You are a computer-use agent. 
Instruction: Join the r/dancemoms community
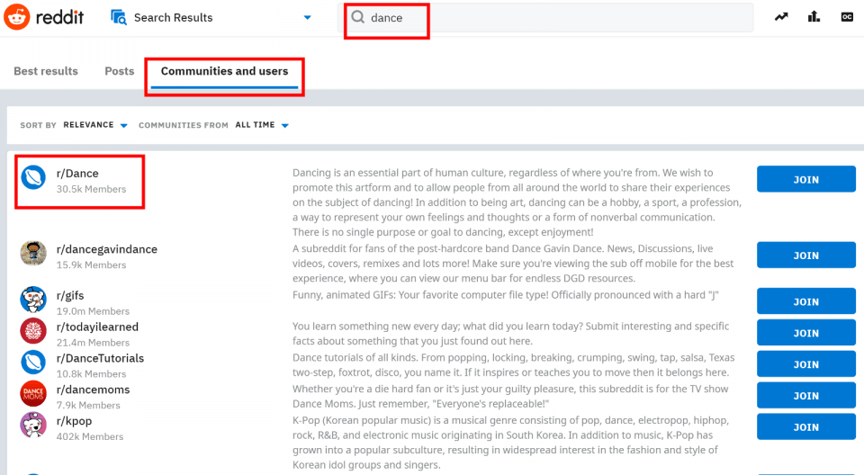[806, 396]
